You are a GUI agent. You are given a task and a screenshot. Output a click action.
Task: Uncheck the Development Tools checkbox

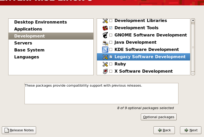click(111, 28)
